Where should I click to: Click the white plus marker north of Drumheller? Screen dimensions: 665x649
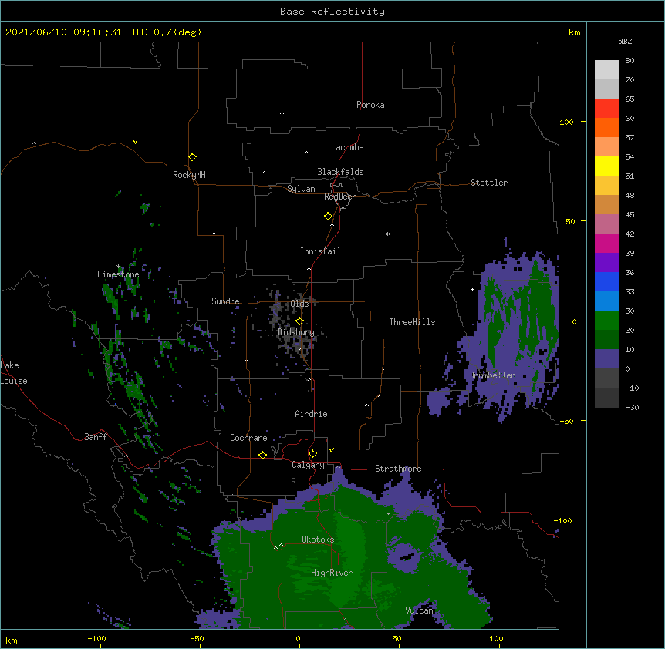[472, 289]
